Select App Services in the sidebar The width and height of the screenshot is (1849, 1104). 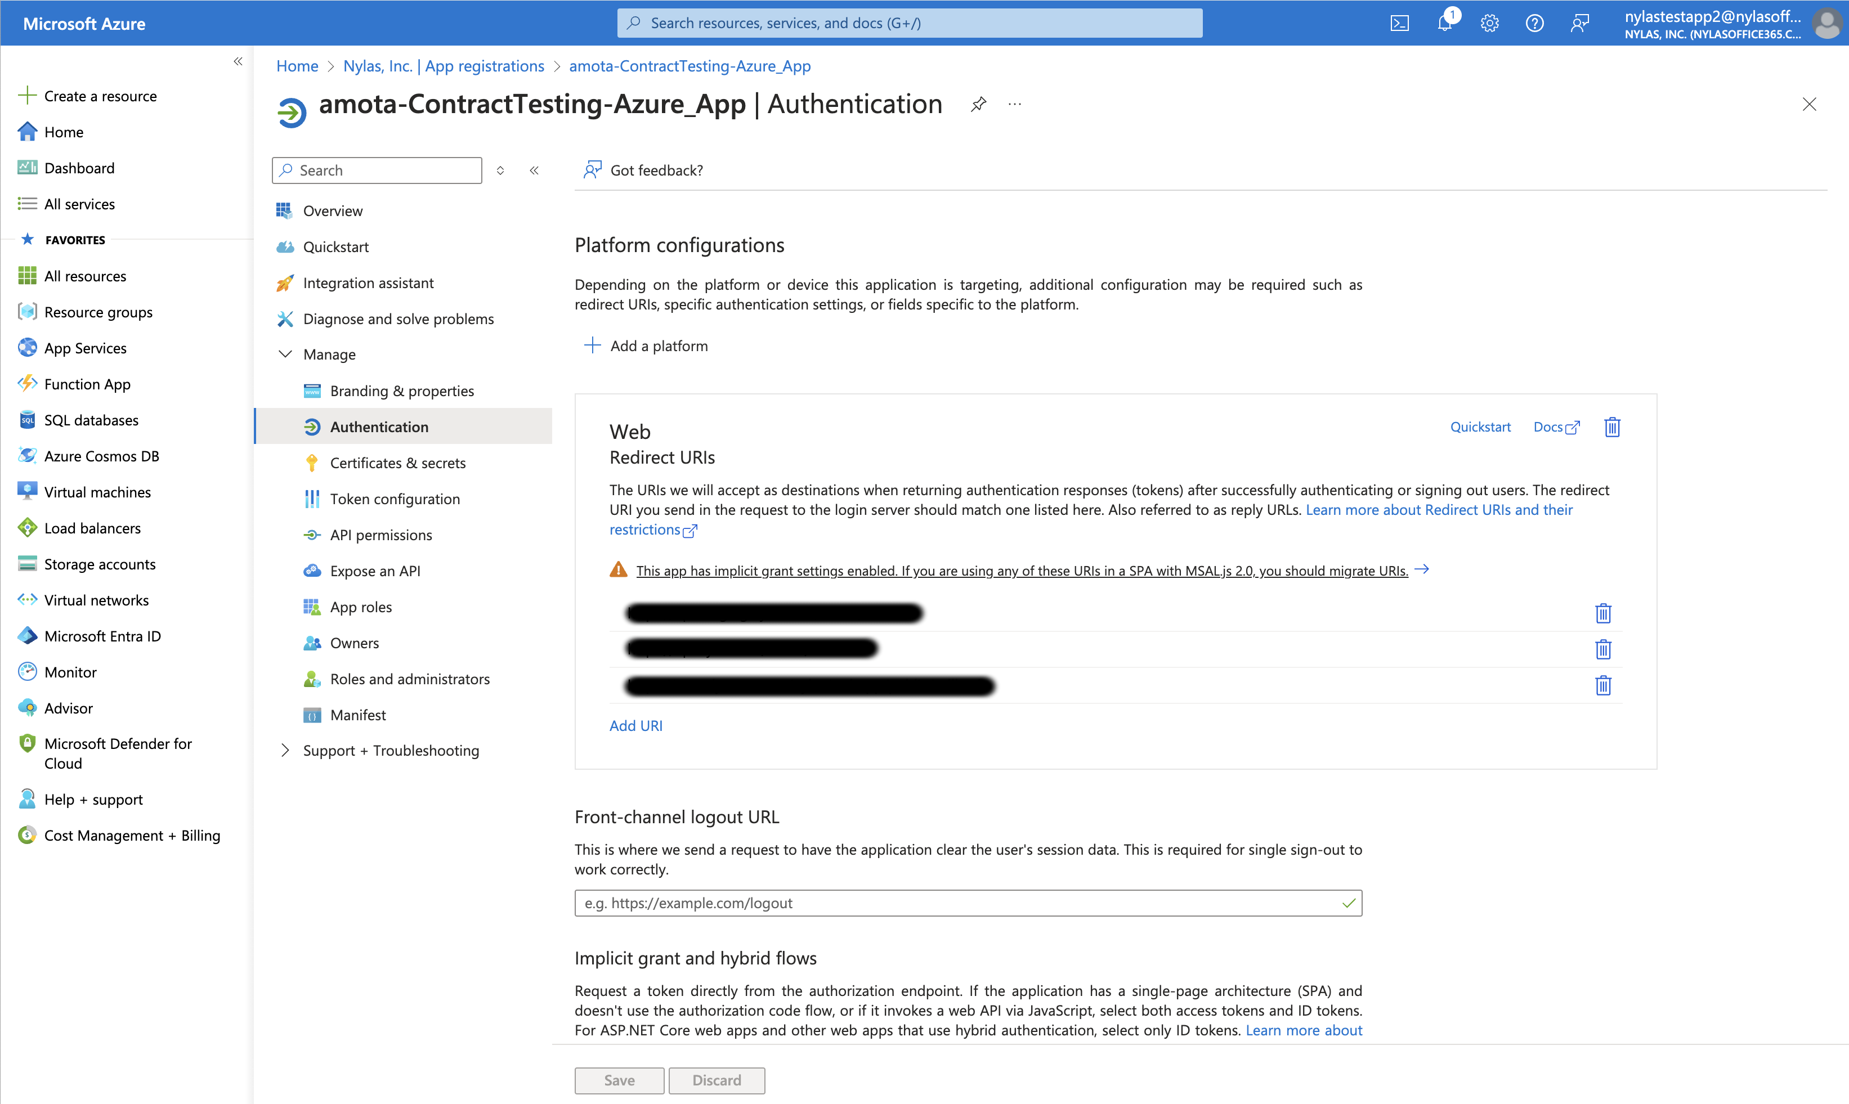pyautogui.click(x=85, y=347)
